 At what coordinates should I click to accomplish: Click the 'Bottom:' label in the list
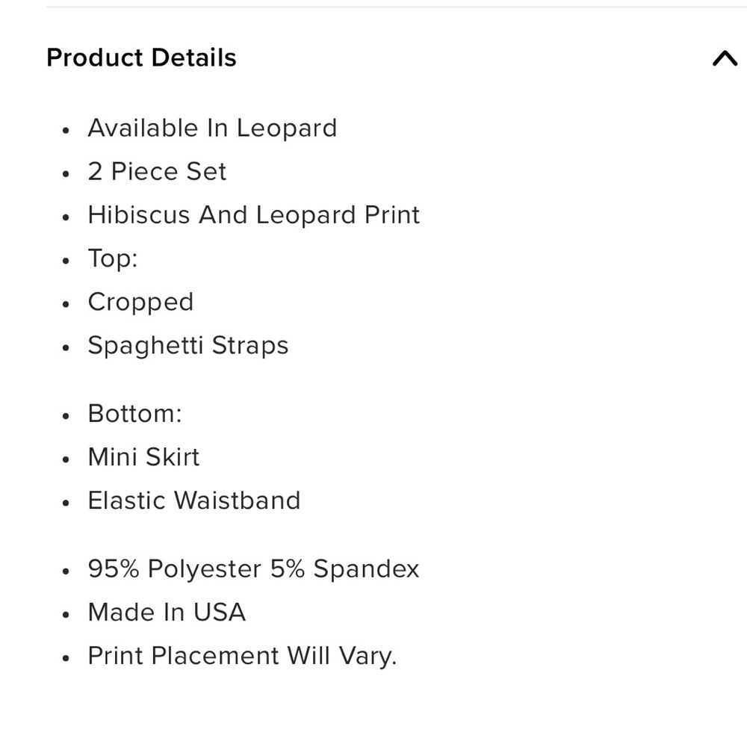[134, 414]
